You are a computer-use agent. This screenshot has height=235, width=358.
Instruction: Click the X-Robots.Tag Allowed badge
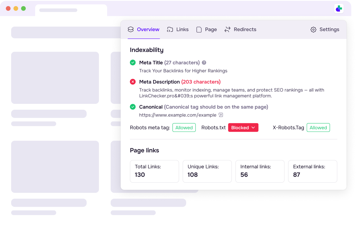coord(318,128)
